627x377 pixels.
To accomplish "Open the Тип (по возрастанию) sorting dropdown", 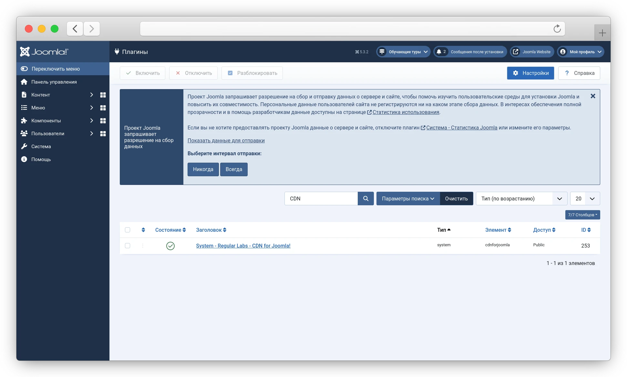I will (x=521, y=199).
